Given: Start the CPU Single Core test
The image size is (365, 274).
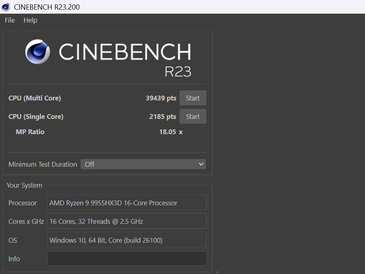Looking at the screenshot, I should (x=193, y=117).
